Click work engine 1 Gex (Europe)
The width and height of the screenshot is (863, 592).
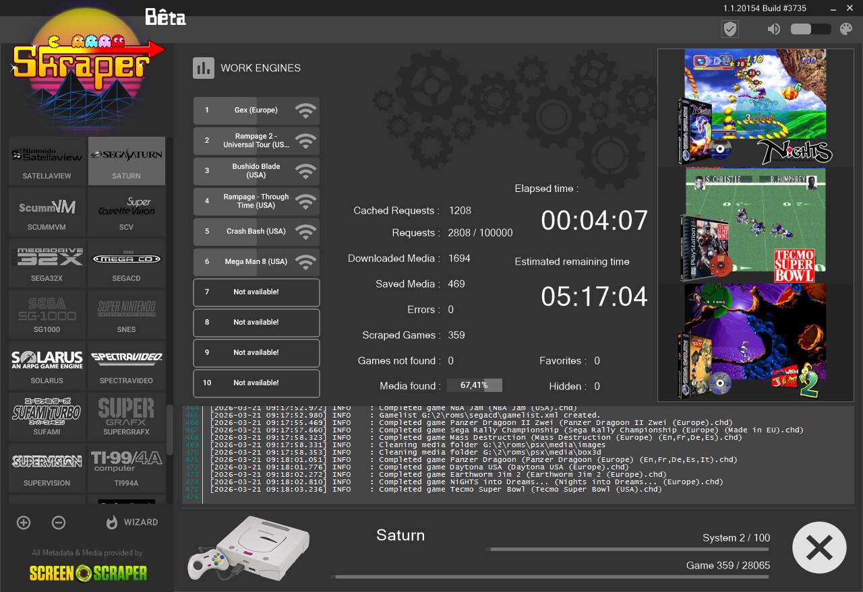(x=256, y=110)
